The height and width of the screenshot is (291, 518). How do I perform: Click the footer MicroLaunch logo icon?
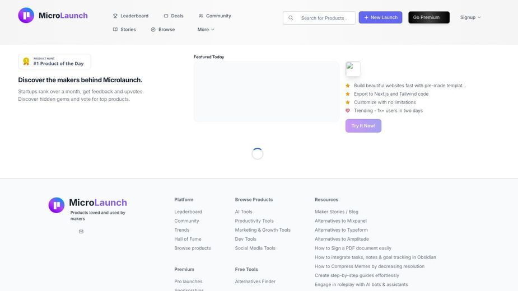[57, 205]
